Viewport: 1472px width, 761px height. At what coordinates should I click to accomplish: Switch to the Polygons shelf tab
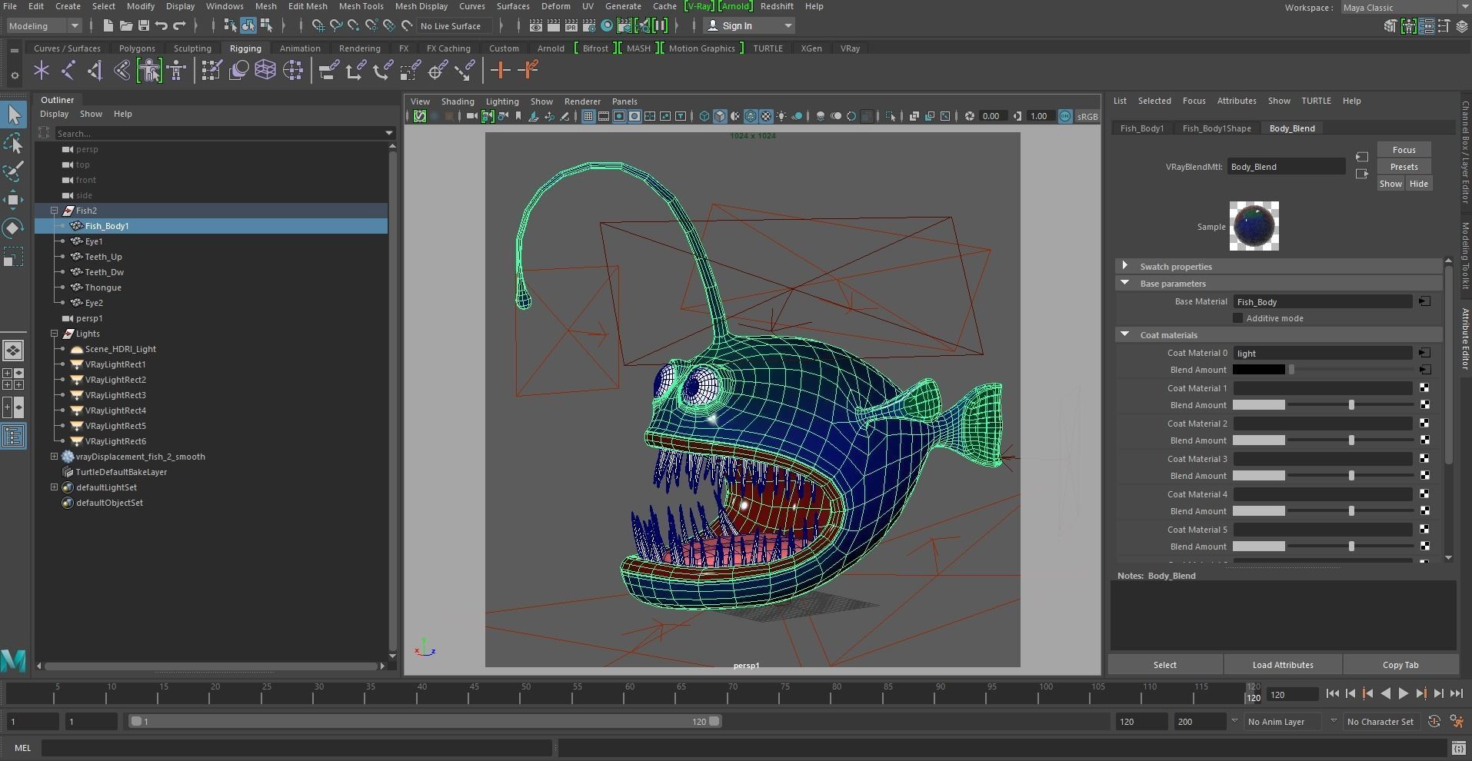coord(137,48)
